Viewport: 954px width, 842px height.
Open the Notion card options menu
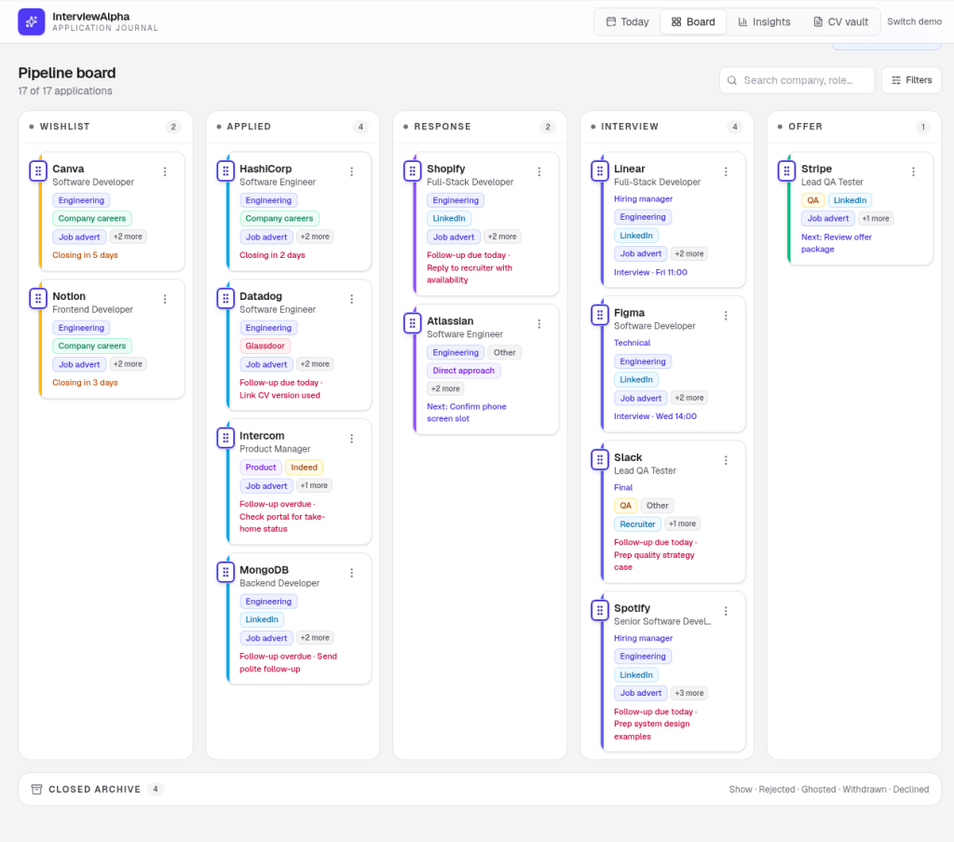[165, 299]
